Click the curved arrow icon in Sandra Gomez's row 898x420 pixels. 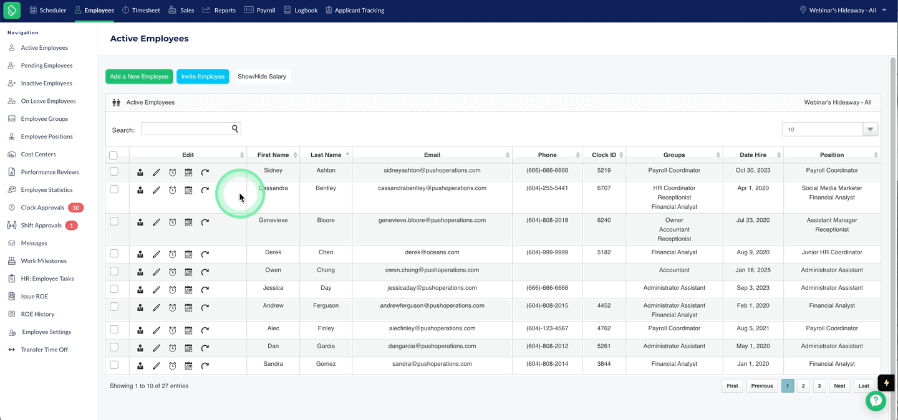tap(205, 366)
